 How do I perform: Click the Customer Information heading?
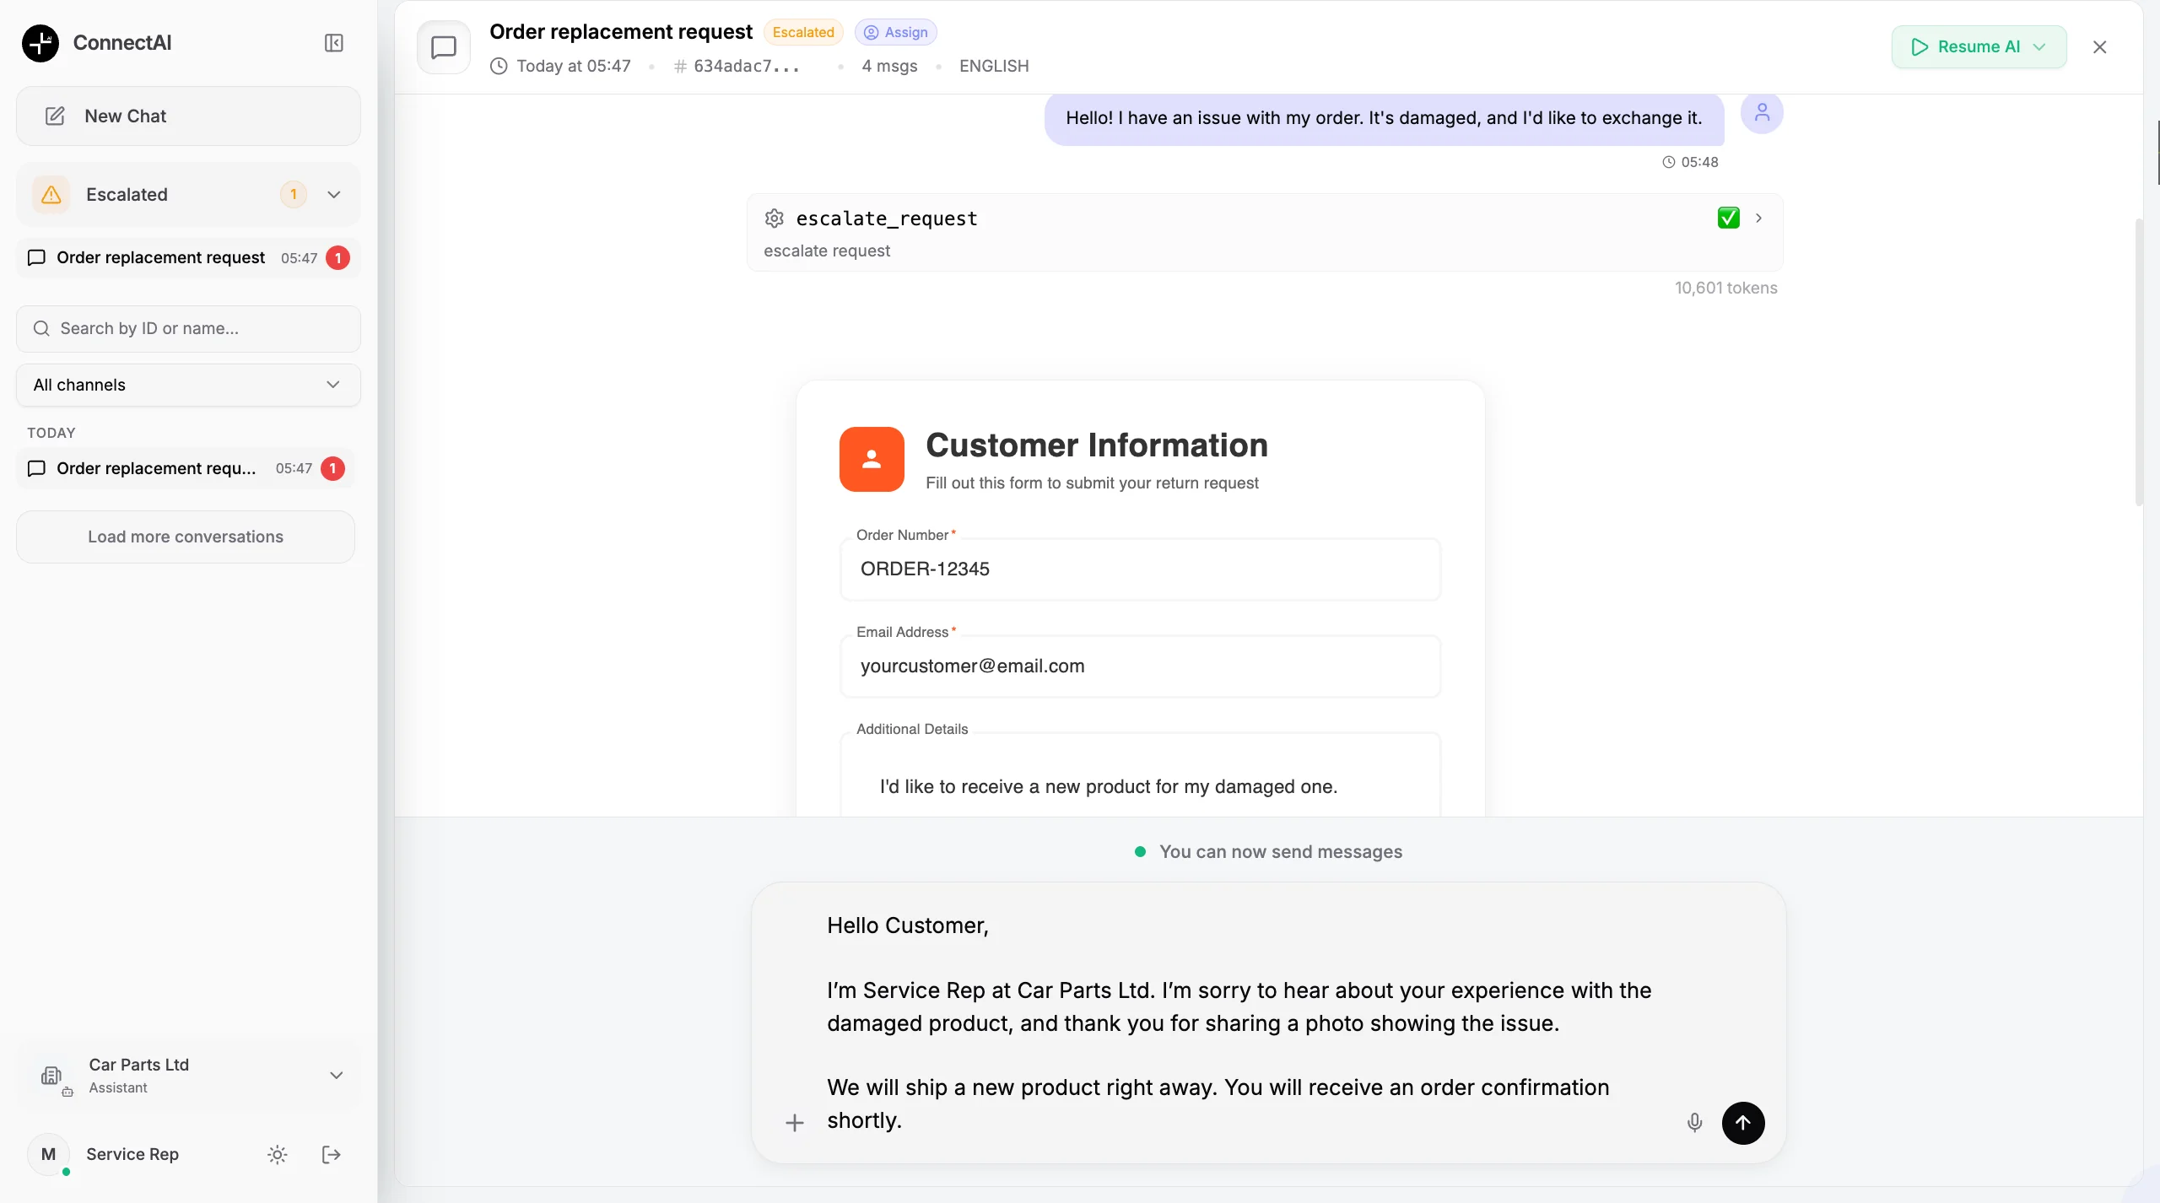(1097, 445)
